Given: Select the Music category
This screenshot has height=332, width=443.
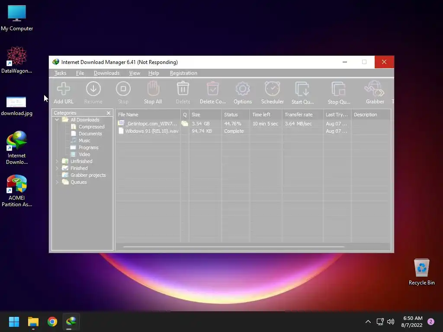Looking at the screenshot, I should pyautogui.click(x=84, y=140).
